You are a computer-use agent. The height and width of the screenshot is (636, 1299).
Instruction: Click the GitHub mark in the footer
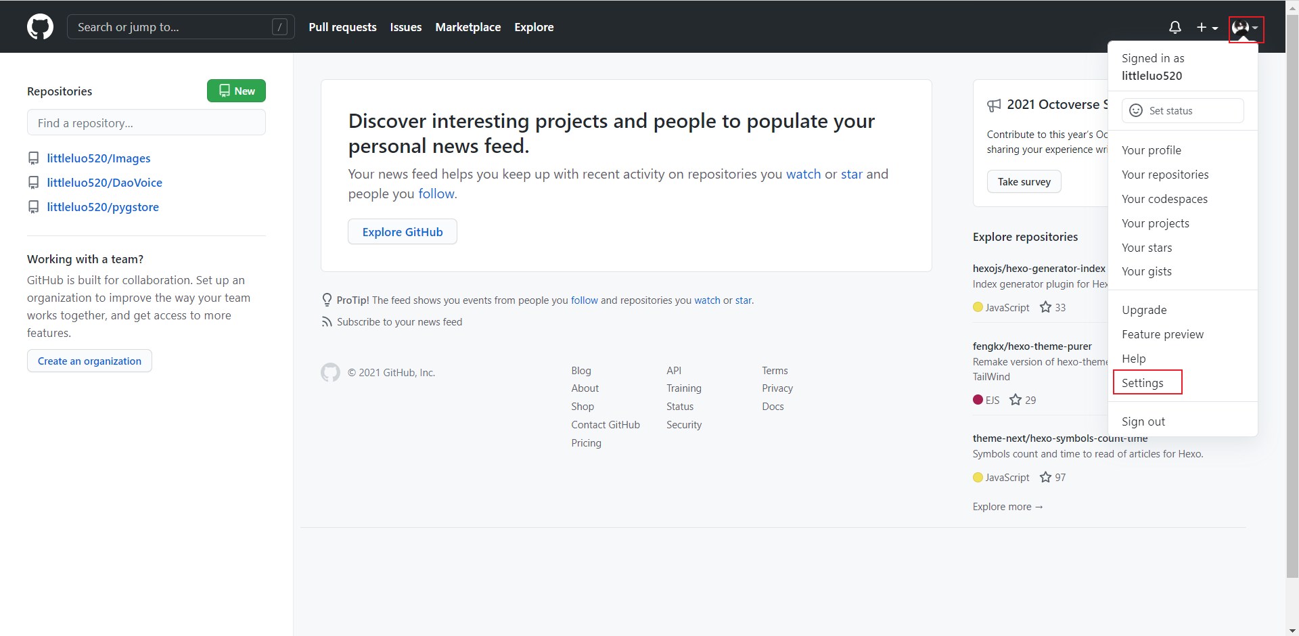[330, 372]
